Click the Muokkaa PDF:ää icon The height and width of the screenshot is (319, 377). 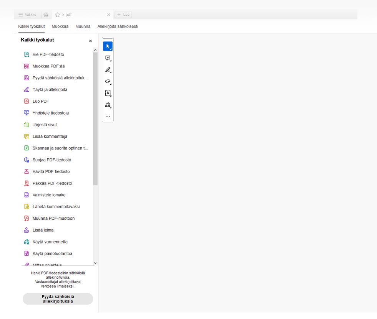[27, 66]
